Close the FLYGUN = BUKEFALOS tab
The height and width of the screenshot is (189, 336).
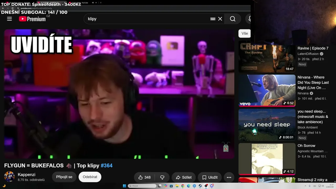(x=65, y=3)
